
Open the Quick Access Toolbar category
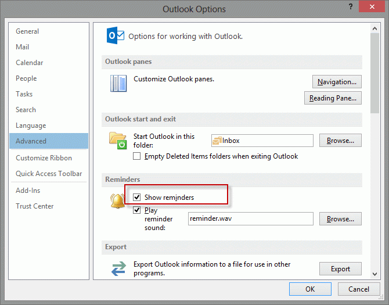[49, 174]
